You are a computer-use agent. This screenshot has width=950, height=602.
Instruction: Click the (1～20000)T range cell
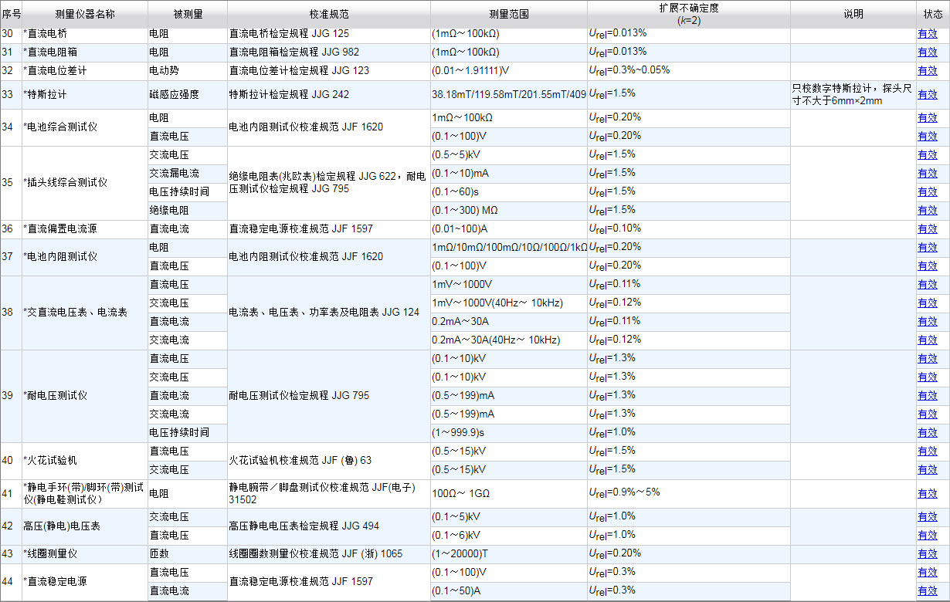(x=508, y=554)
